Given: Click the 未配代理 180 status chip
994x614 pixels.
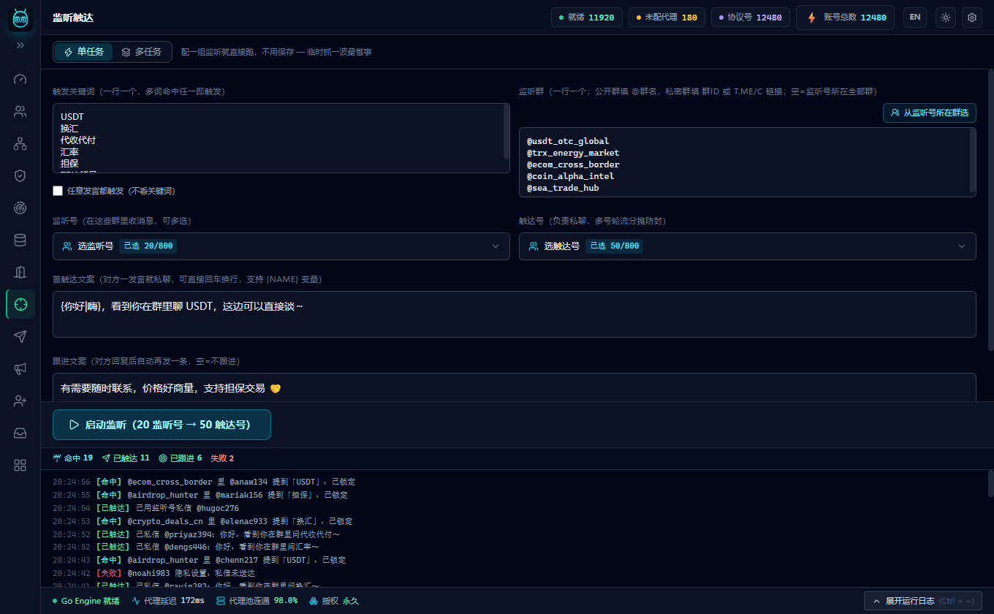Looking at the screenshot, I should 667,18.
